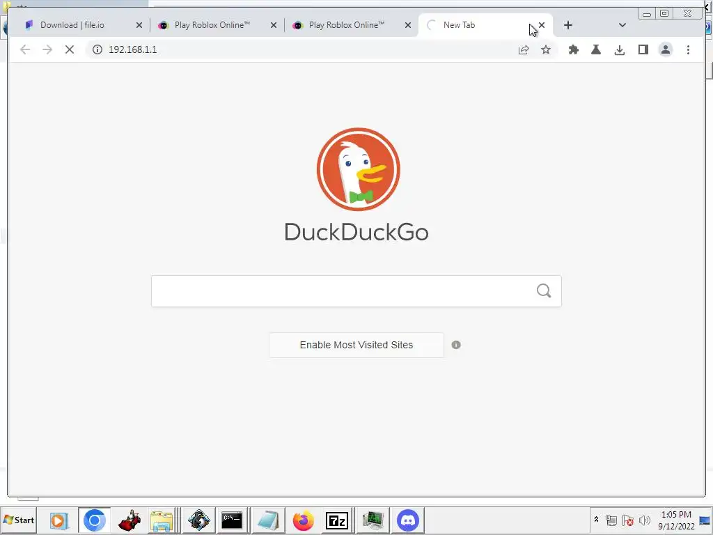
Task: Open a new browser tab with plus button
Action: pos(568,26)
